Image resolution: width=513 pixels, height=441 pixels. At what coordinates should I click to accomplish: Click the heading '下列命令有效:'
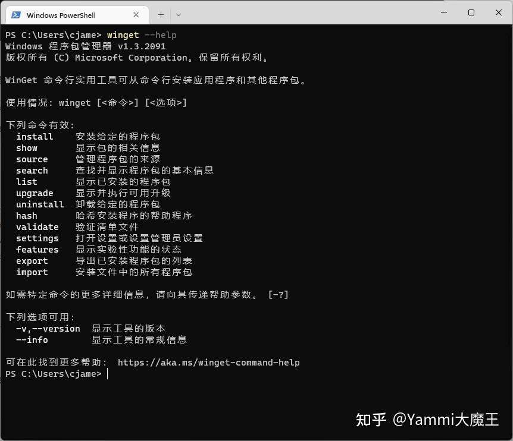[40, 125]
